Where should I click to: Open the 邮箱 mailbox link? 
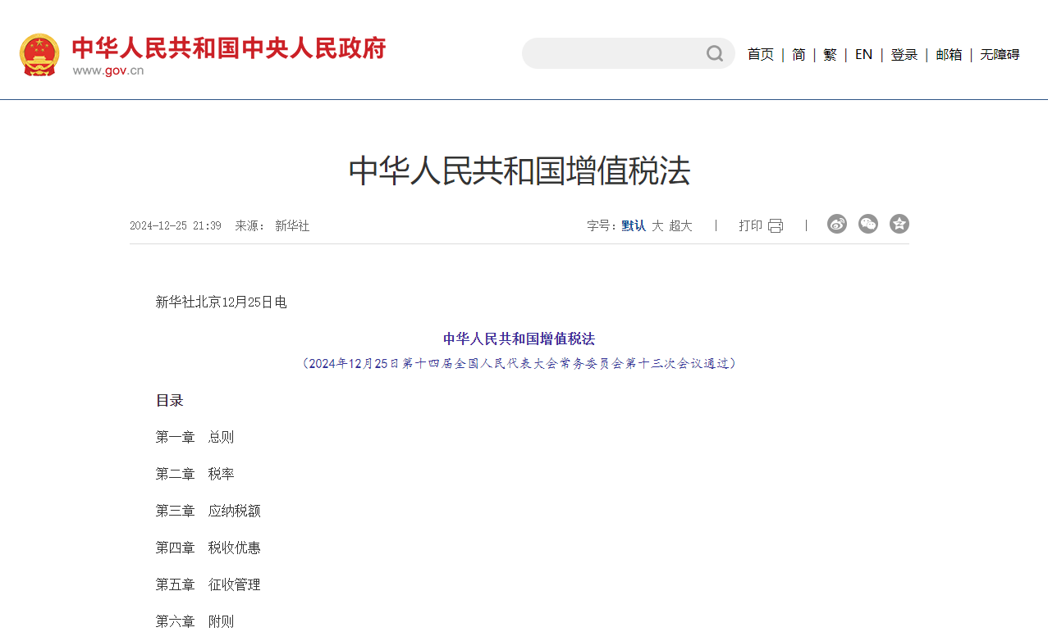(948, 54)
